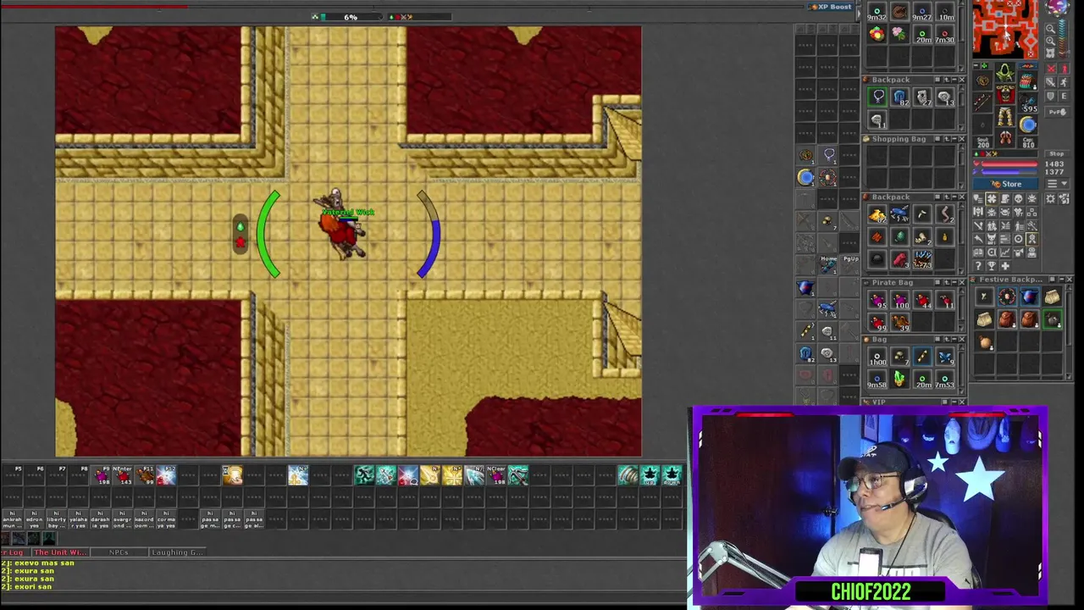Switch to the NPCs chat tab
1084x610 pixels.
(x=119, y=552)
